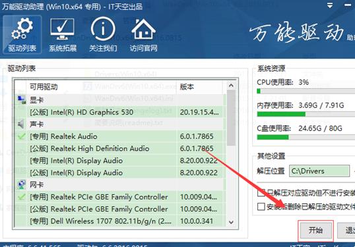Image resolution: width=355 pixels, height=247 pixels.
Task: Click the 内存使用率 progress bar
Action: click(306, 114)
